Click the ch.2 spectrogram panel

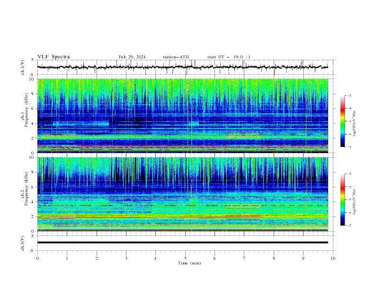pos(182,194)
